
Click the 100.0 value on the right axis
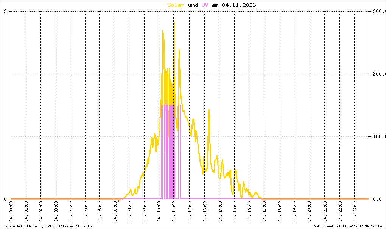click(x=378, y=136)
